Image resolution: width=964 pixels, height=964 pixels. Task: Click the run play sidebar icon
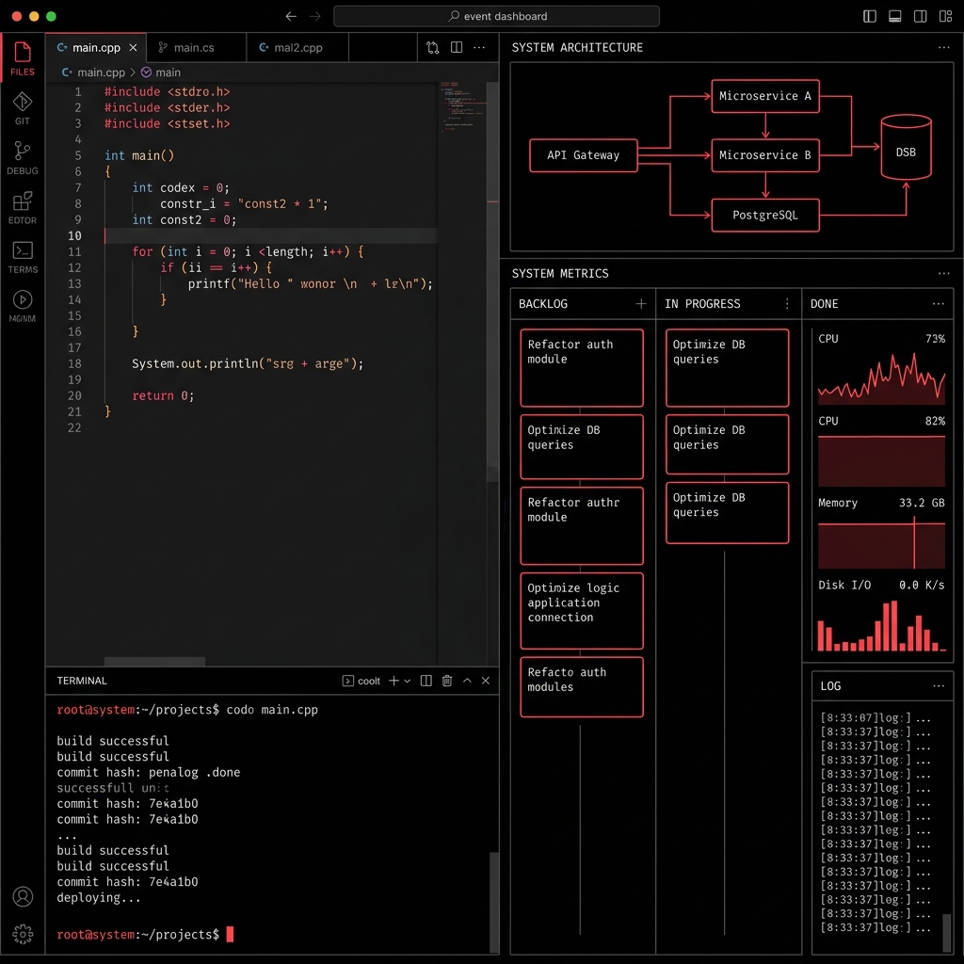coord(23,306)
